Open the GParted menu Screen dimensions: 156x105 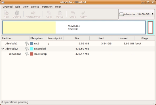[8, 7]
